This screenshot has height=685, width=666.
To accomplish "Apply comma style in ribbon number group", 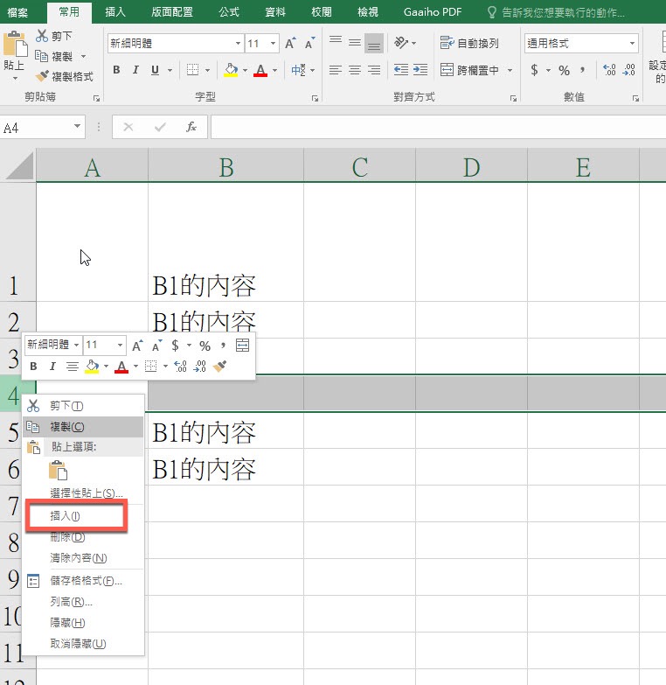I will pyautogui.click(x=583, y=70).
